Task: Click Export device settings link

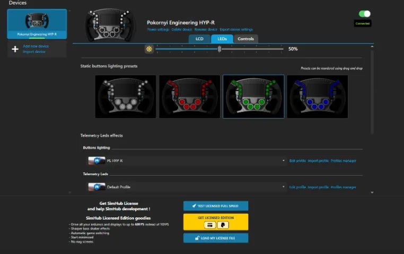Action: 236,30
